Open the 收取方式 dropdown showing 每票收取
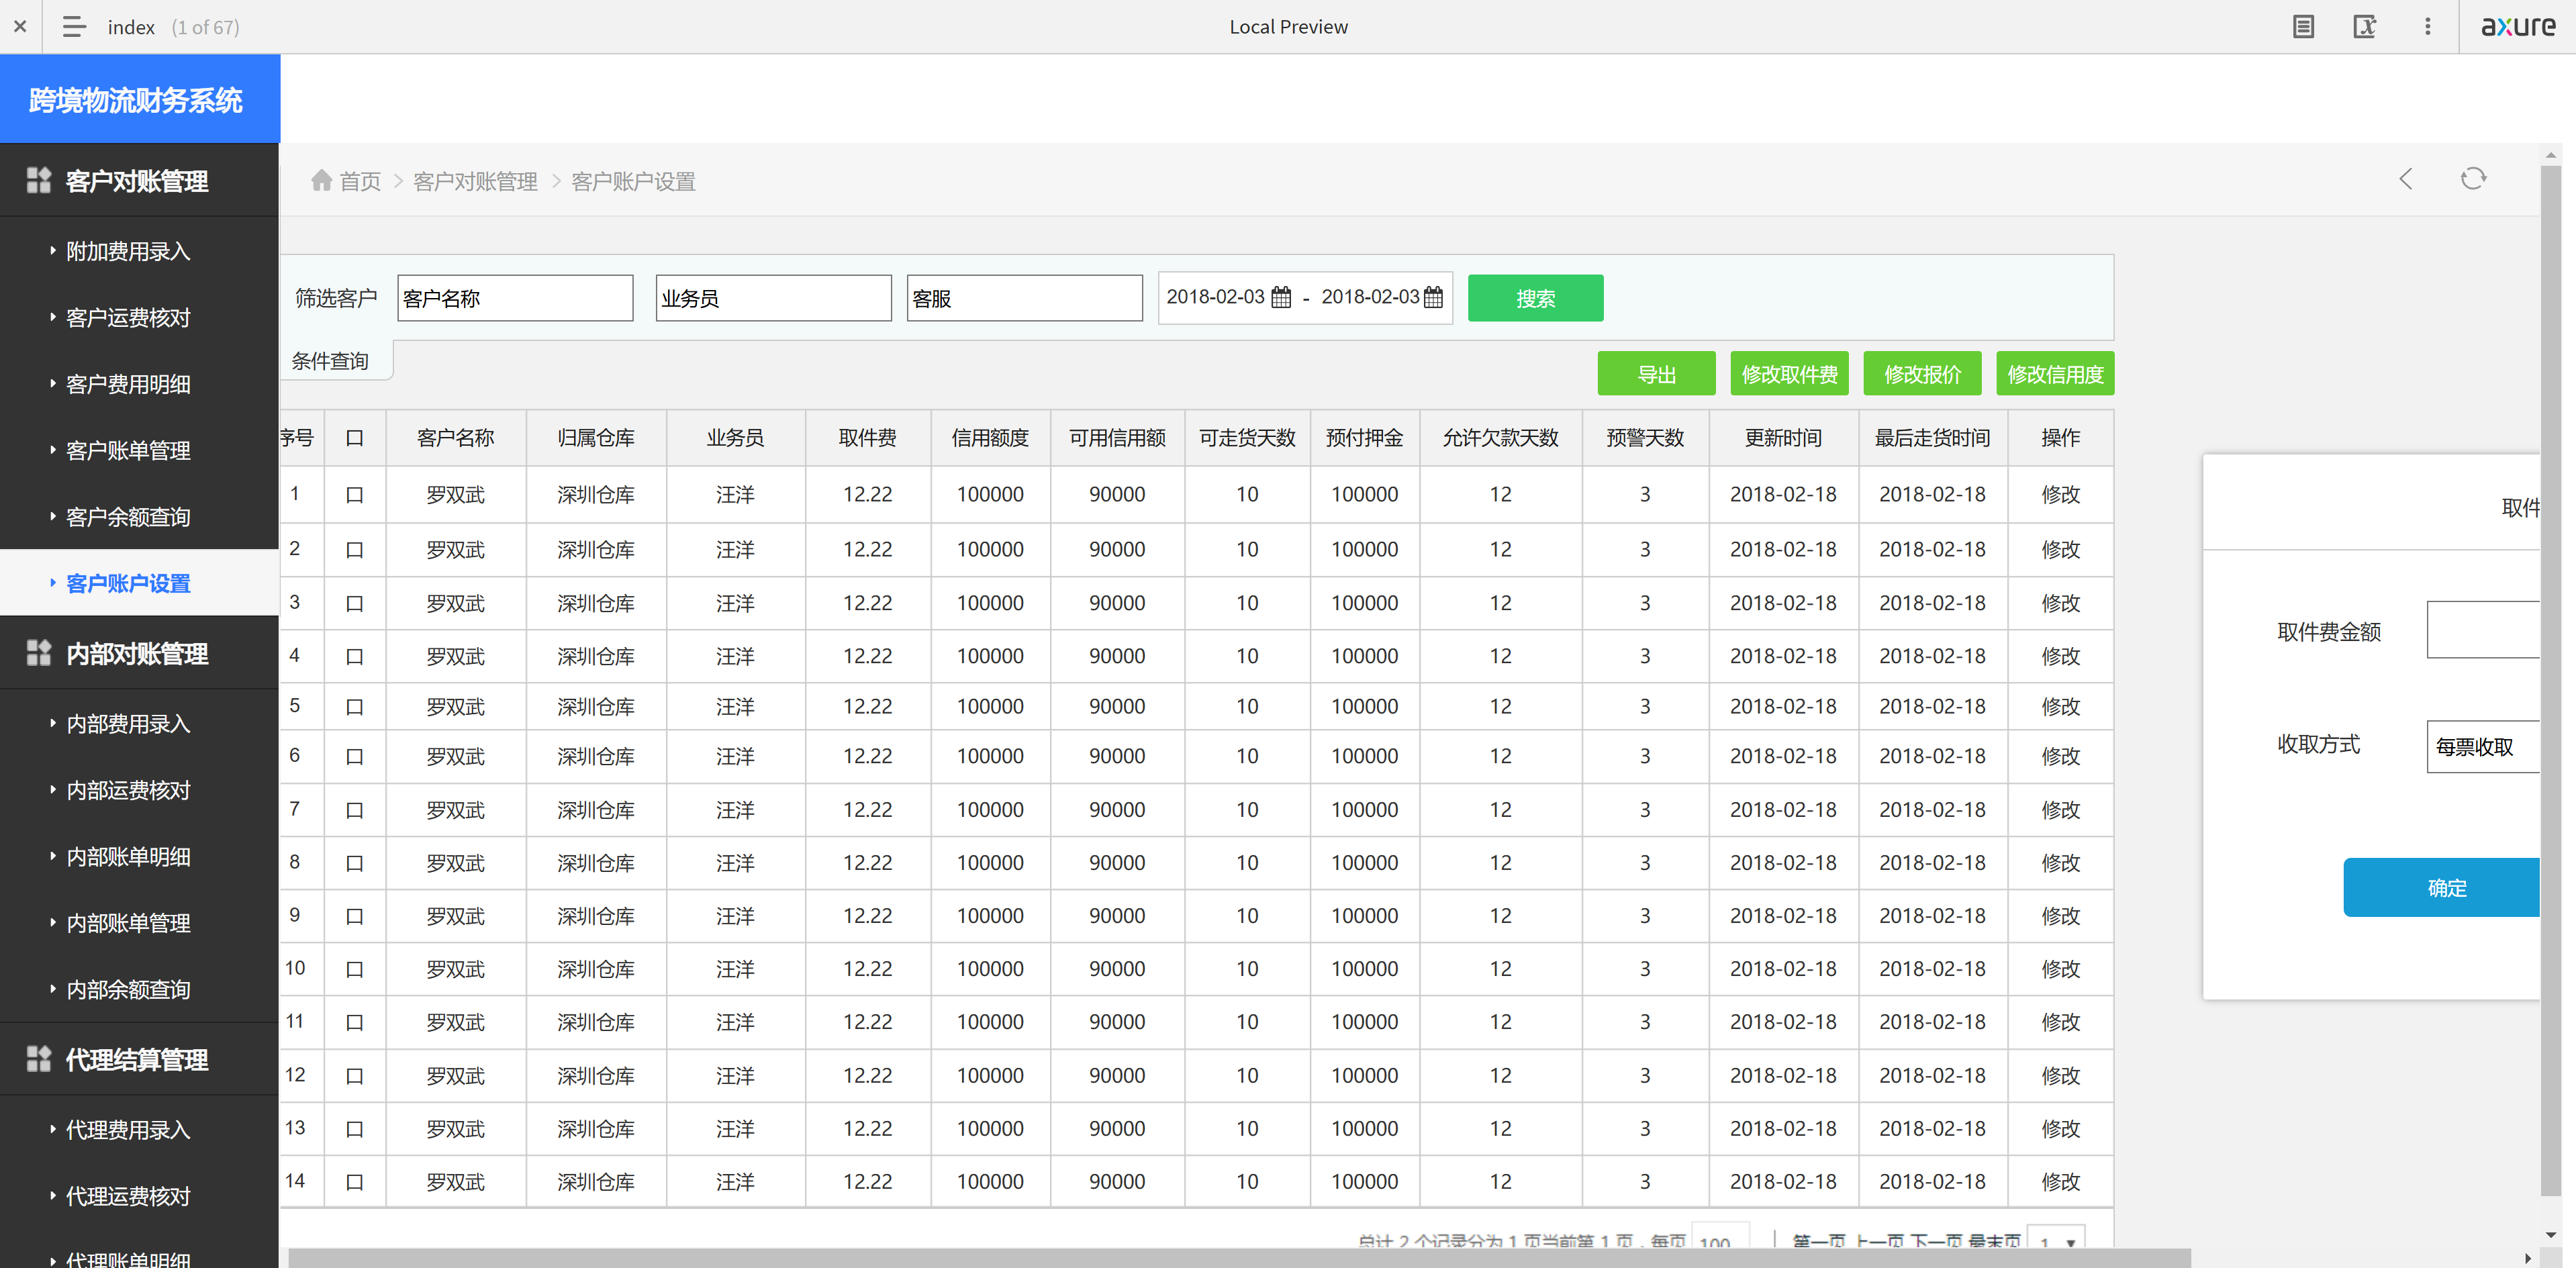Screen dimensions: 2576x1268 [x=2484, y=747]
